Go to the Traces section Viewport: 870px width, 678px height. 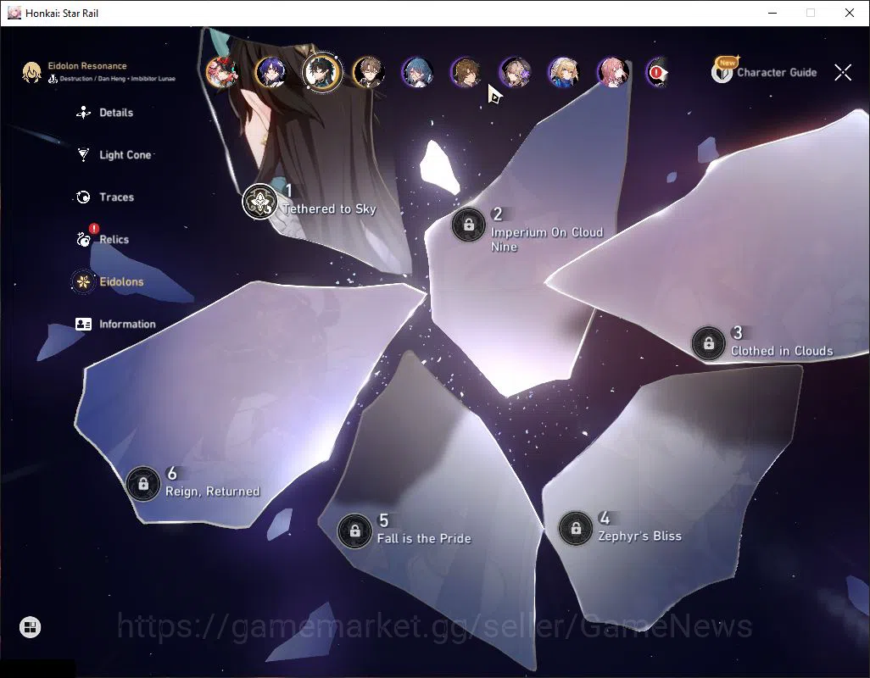105,197
